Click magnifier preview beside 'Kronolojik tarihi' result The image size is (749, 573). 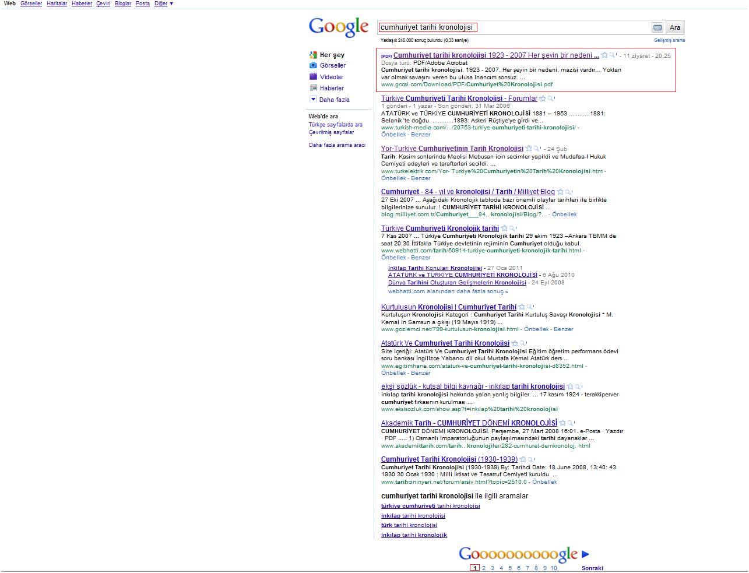point(512,229)
